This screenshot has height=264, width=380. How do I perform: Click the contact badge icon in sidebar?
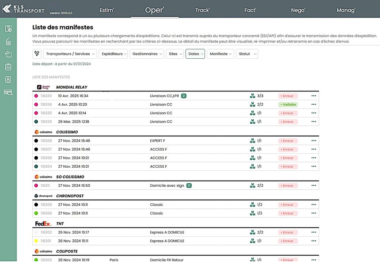click(8, 79)
